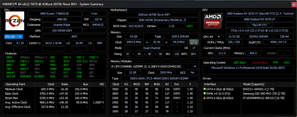
Task: Click the AVX-512 feature label
Action: pyautogui.click(x=82, y=61)
